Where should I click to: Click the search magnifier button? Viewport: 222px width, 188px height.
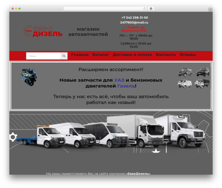[x=64, y=56]
